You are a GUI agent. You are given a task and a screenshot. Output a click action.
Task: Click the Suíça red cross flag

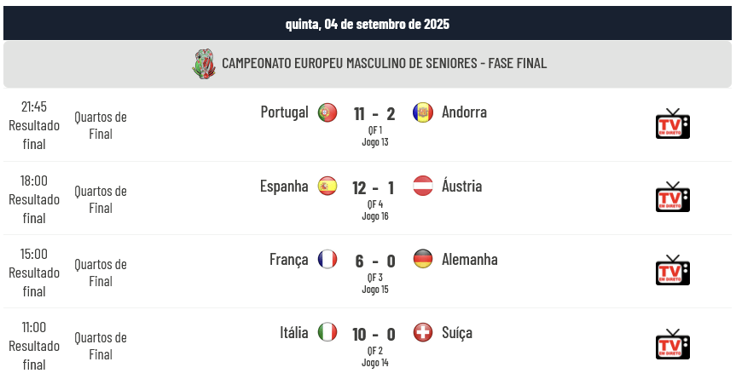(x=423, y=333)
